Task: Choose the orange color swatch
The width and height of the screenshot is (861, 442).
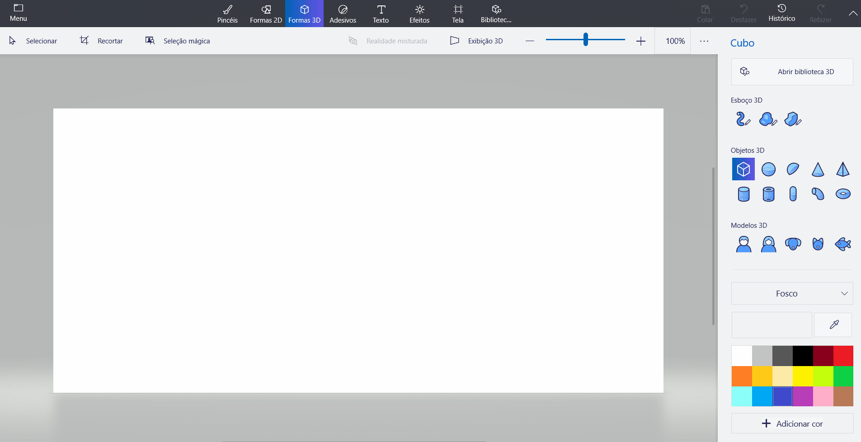Action: [x=742, y=376]
